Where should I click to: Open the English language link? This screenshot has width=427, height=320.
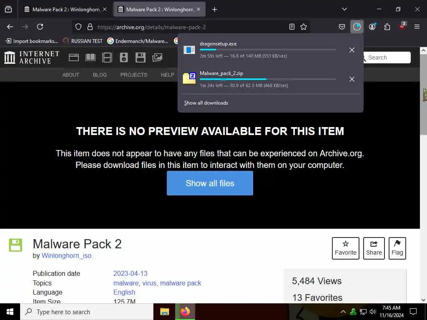(x=124, y=292)
